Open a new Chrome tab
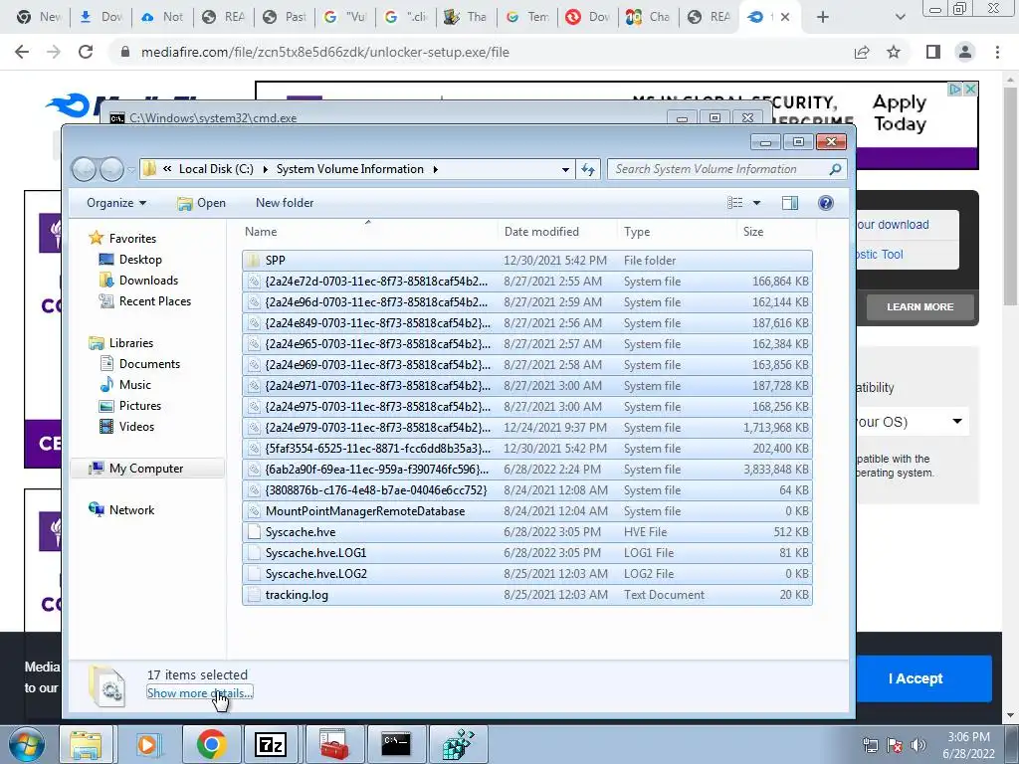Viewport: 1019px width, 764px height. pos(823,17)
